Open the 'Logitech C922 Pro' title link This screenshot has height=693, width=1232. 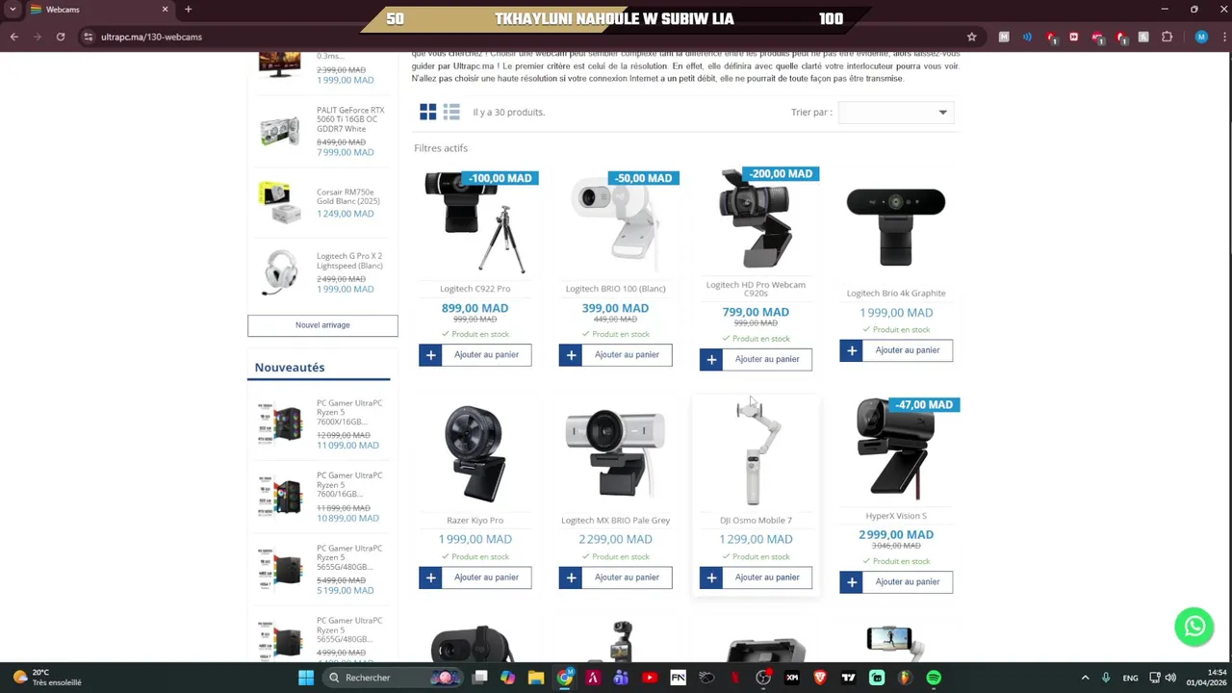pyautogui.click(x=475, y=289)
